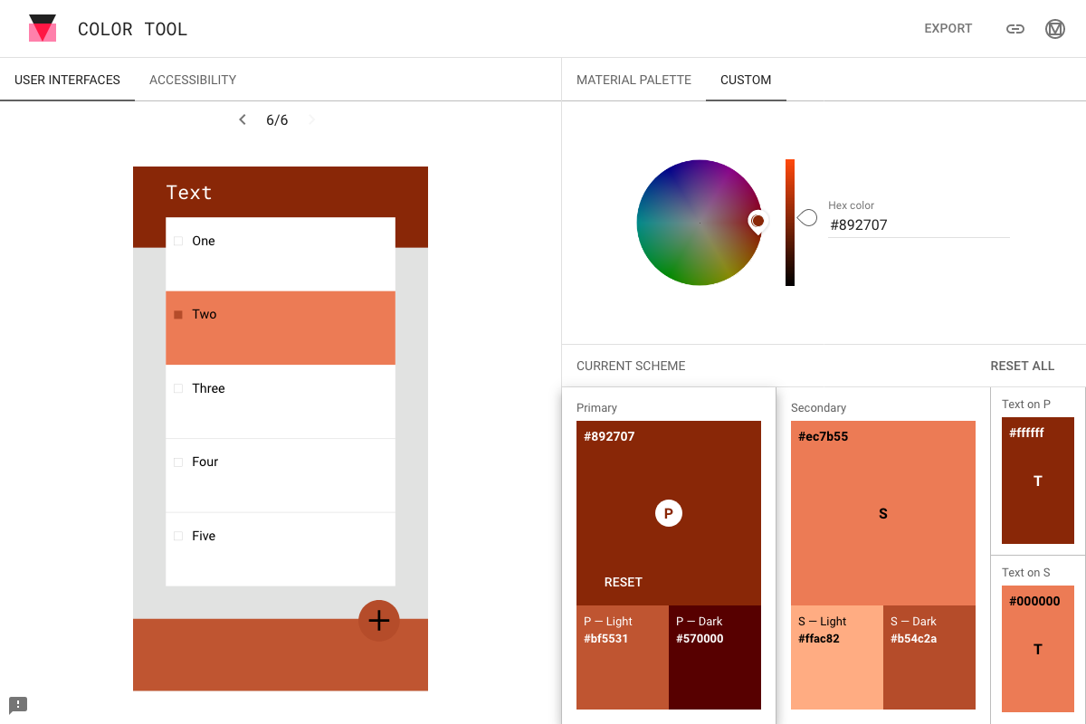Click RESET ALL in Current Scheme
1086x724 pixels.
[1022, 366]
